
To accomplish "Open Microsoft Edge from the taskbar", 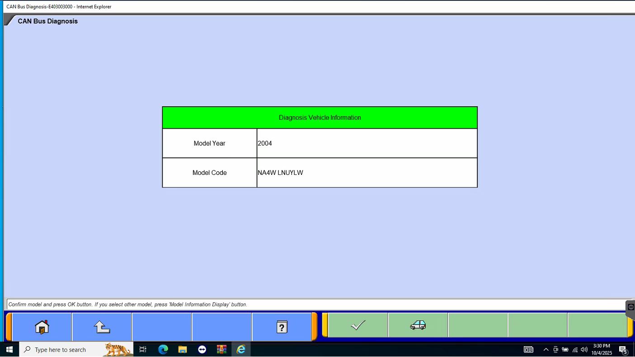I will point(163,349).
